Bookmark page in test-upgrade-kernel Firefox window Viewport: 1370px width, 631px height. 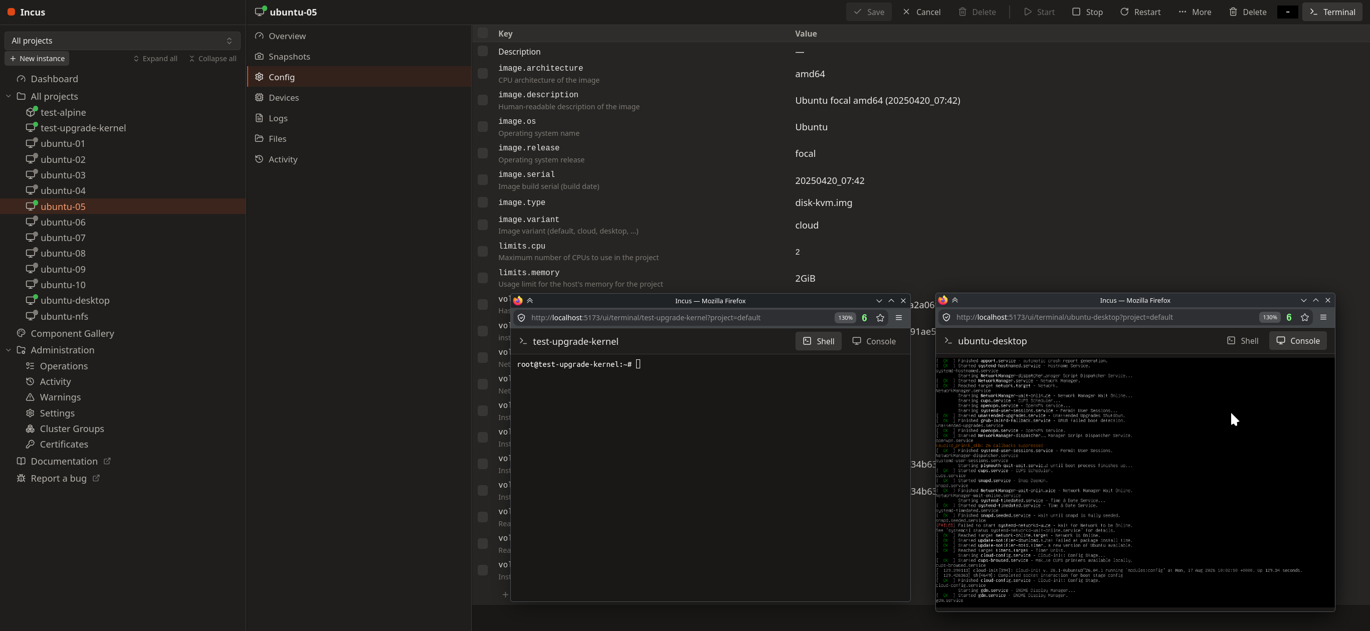(880, 318)
